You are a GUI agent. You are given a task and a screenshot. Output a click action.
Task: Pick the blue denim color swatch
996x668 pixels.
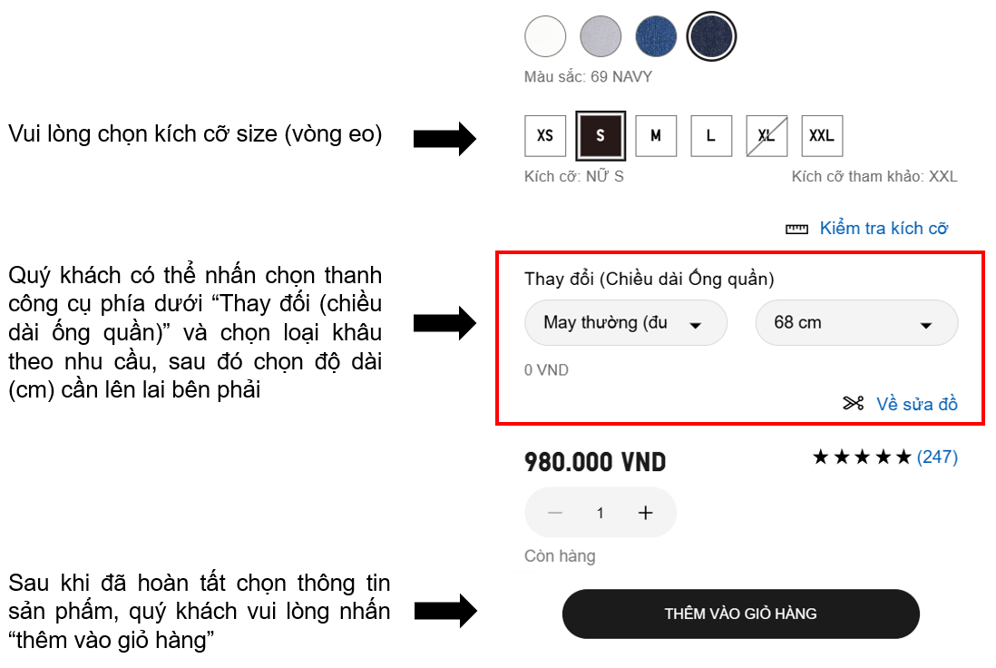656,37
